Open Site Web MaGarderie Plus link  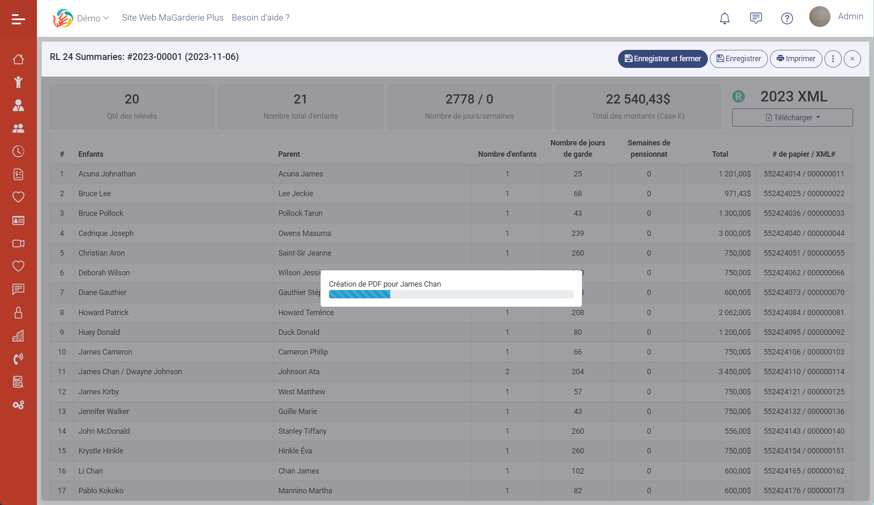coord(172,18)
